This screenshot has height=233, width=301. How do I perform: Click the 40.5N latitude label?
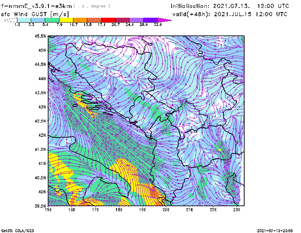tap(40, 178)
